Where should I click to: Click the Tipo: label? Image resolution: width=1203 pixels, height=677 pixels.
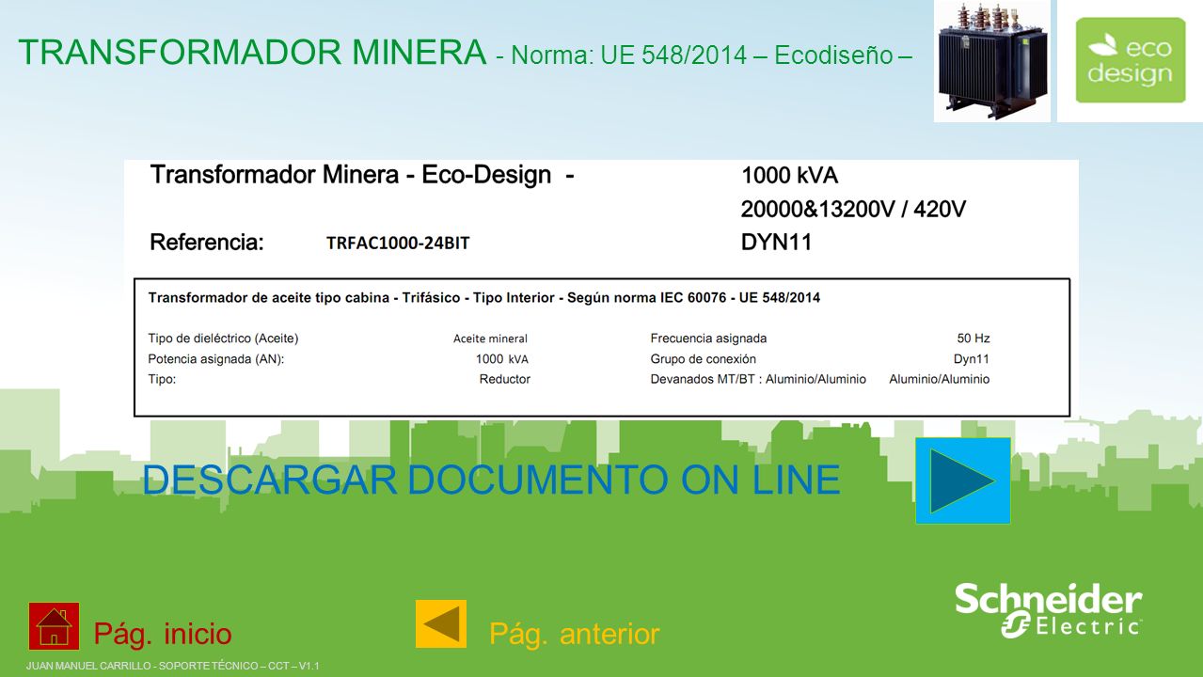pyautogui.click(x=162, y=380)
